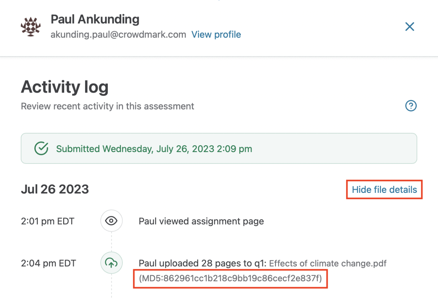Screen dimensions: 438x299
Task: Toggle the viewed event visibility eye indicator
Action: coord(111,221)
